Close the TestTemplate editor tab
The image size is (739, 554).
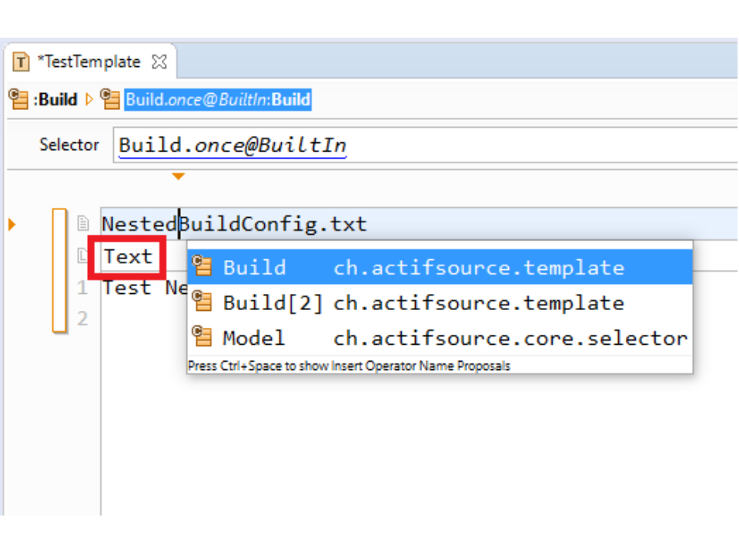pos(159,62)
